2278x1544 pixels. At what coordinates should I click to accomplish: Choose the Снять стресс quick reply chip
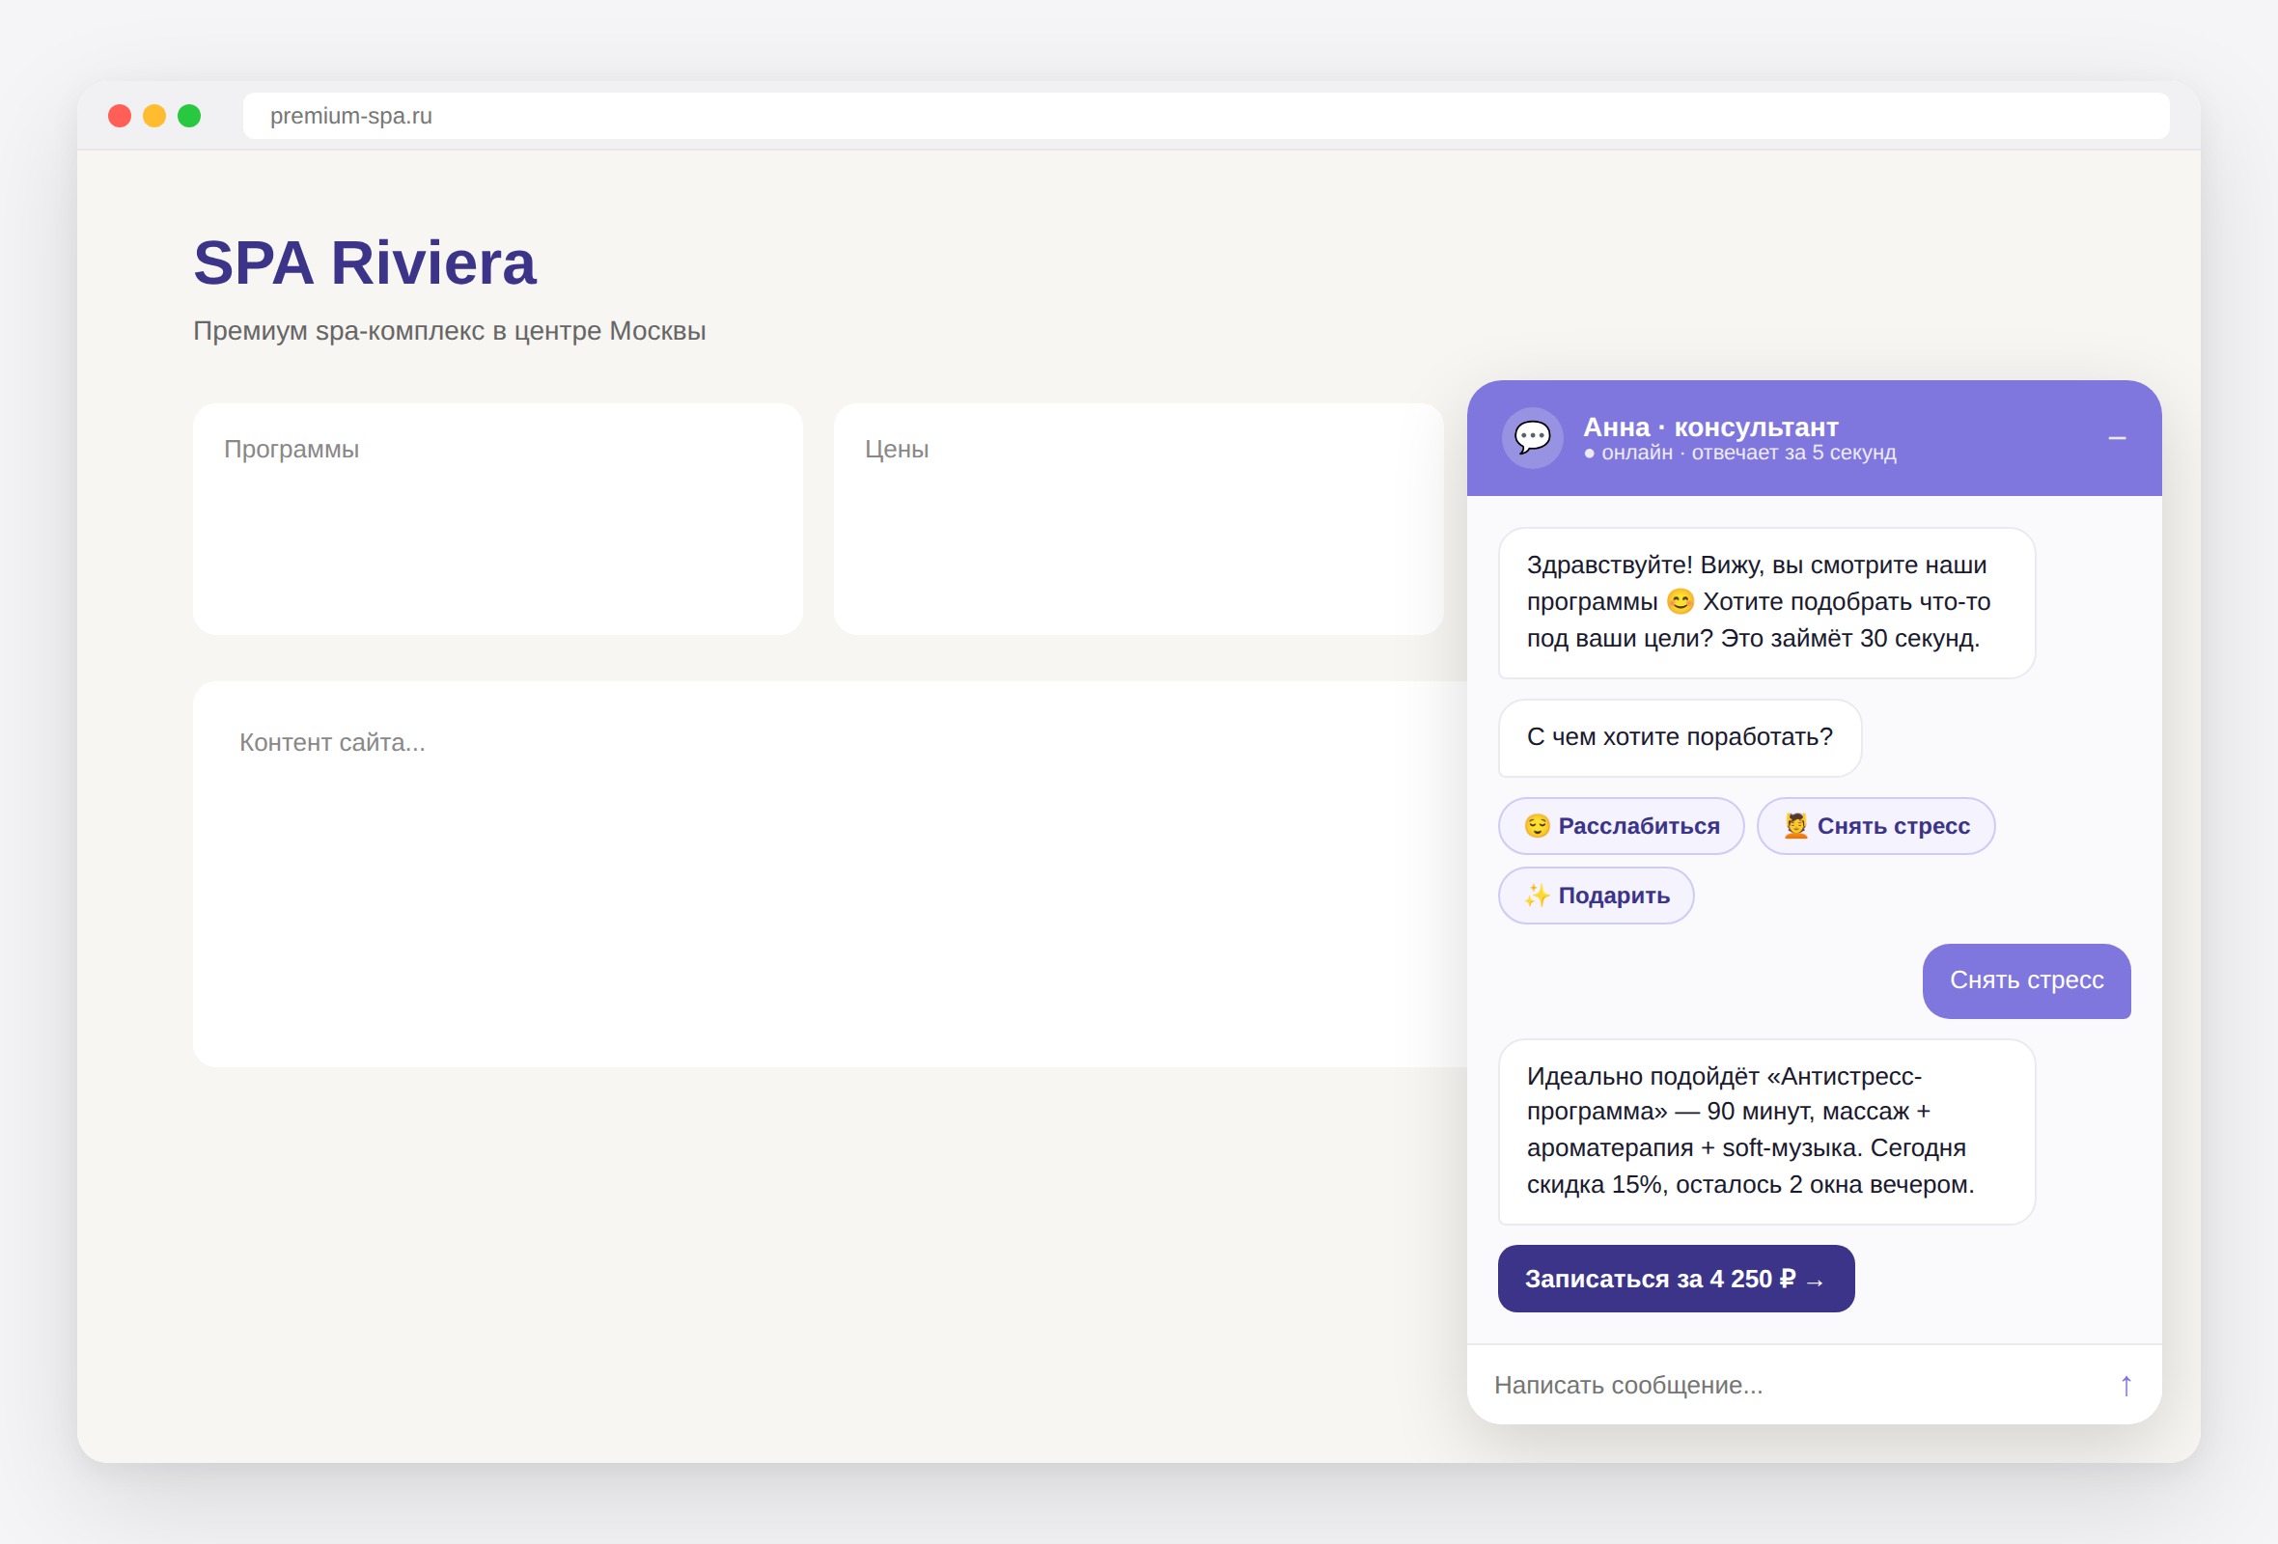pos(1875,826)
